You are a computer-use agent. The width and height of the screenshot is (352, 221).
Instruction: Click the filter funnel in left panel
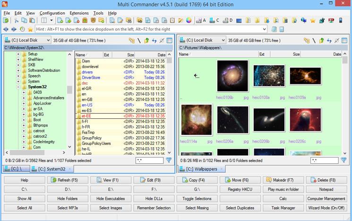coord(169,160)
